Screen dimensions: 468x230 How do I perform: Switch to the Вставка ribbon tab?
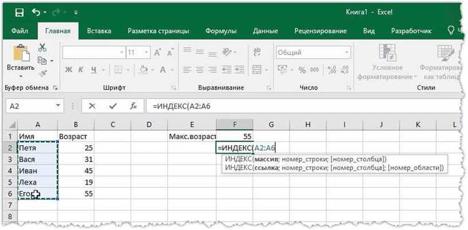pyautogui.click(x=99, y=31)
